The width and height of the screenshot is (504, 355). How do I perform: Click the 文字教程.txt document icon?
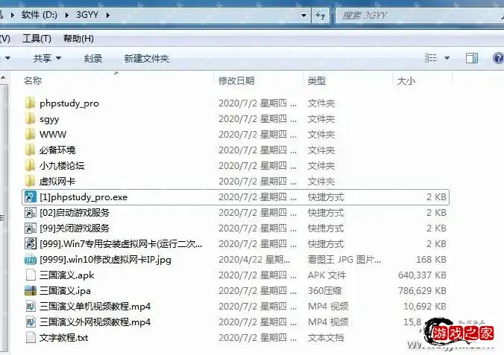click(30, 338)
